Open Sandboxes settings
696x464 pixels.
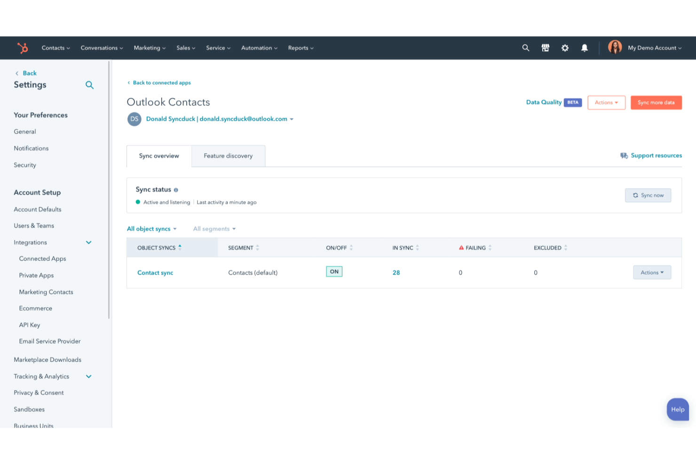coord(29,409)
